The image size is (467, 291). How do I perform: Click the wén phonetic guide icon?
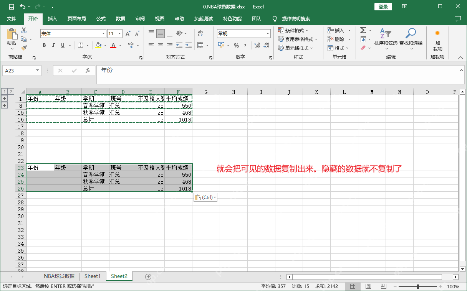coord(131,45)
